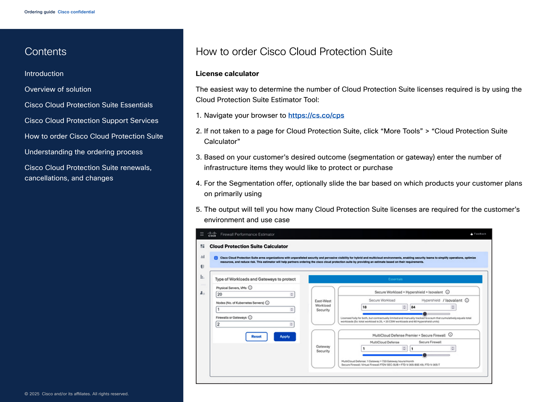Click info icon beside Nodes Kubernetes Servers label
Image resolution: width=548 pixels, height=402 pixels.
pyautogui.click(x=267, y=303)
